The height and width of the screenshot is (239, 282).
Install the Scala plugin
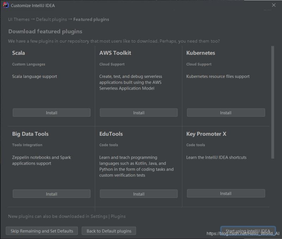51,112
